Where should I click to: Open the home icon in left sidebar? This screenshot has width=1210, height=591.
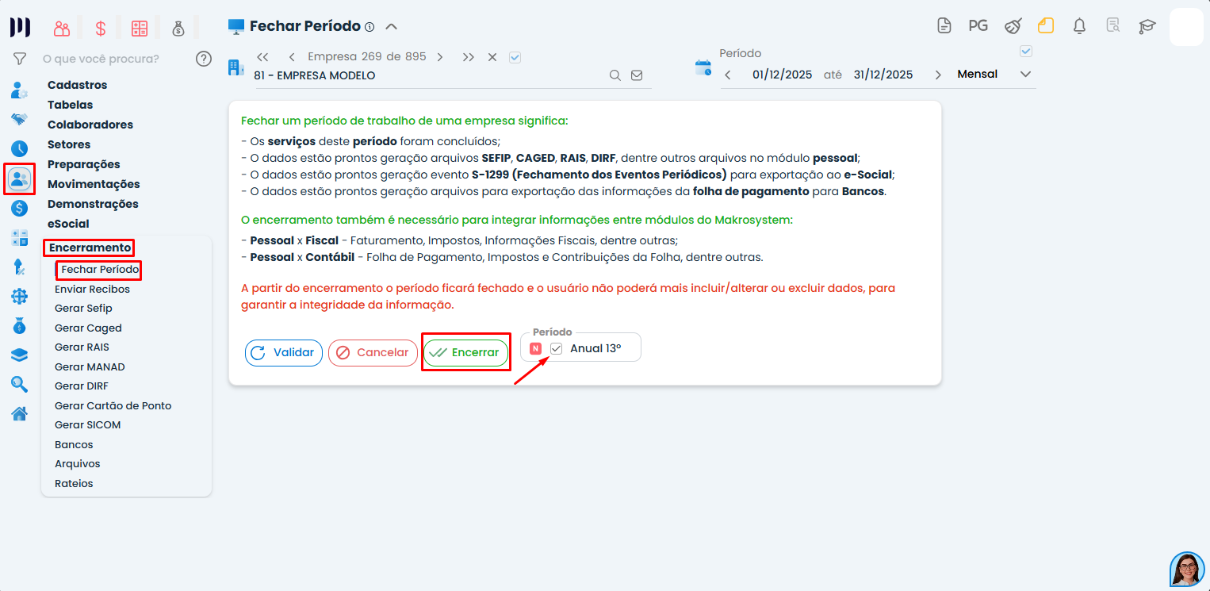coord(20,413)
